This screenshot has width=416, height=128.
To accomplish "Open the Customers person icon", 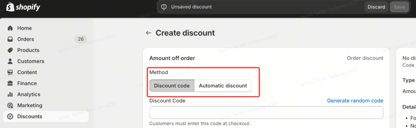I will pos(10,61).
